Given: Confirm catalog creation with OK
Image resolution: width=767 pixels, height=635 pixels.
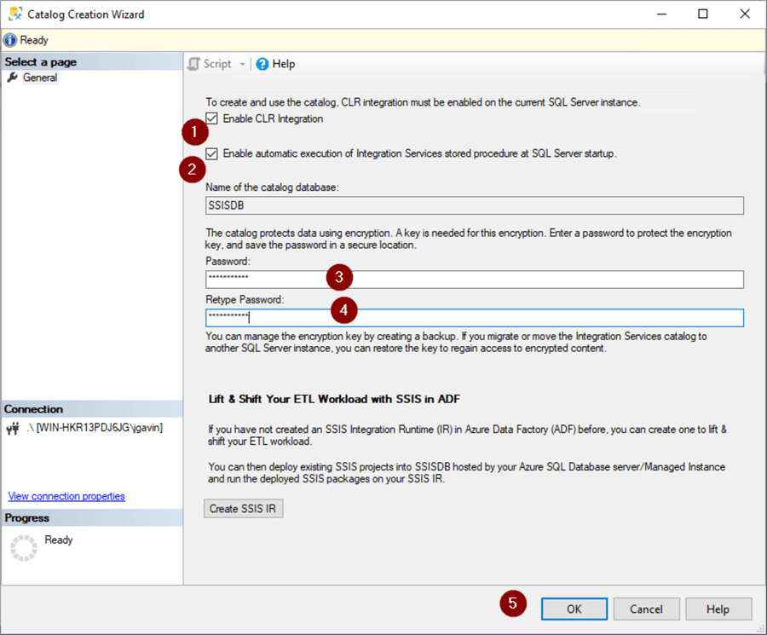Looking at the screenshot, I should point(574,609).
